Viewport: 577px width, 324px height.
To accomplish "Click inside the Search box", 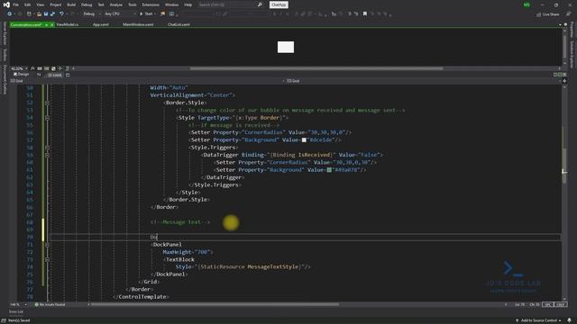I will [x=227, y=4].
